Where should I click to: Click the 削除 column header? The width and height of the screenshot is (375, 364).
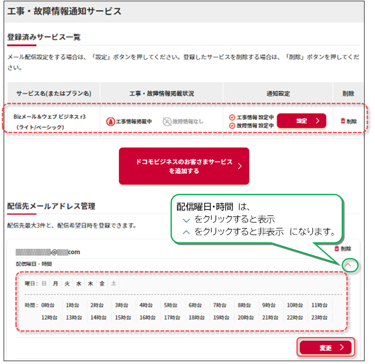(348, 93)
